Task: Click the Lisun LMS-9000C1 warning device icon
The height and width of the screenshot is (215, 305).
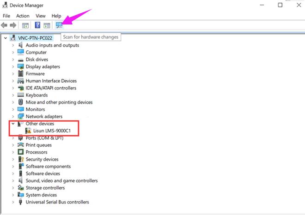Action: tap(28, 131)
